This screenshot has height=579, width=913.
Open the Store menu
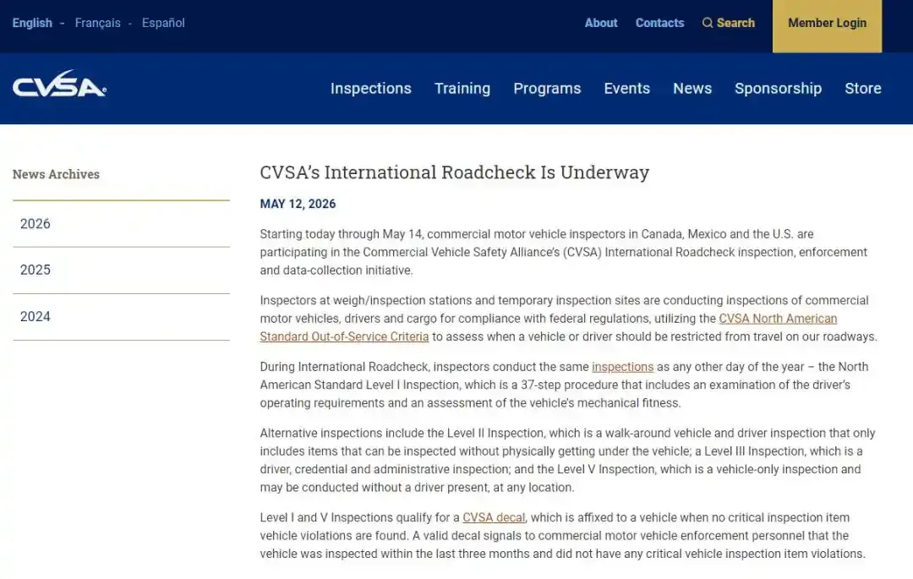(x=863, y=89)
